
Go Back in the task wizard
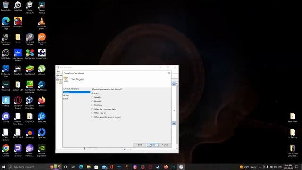[x=139, y=145]
